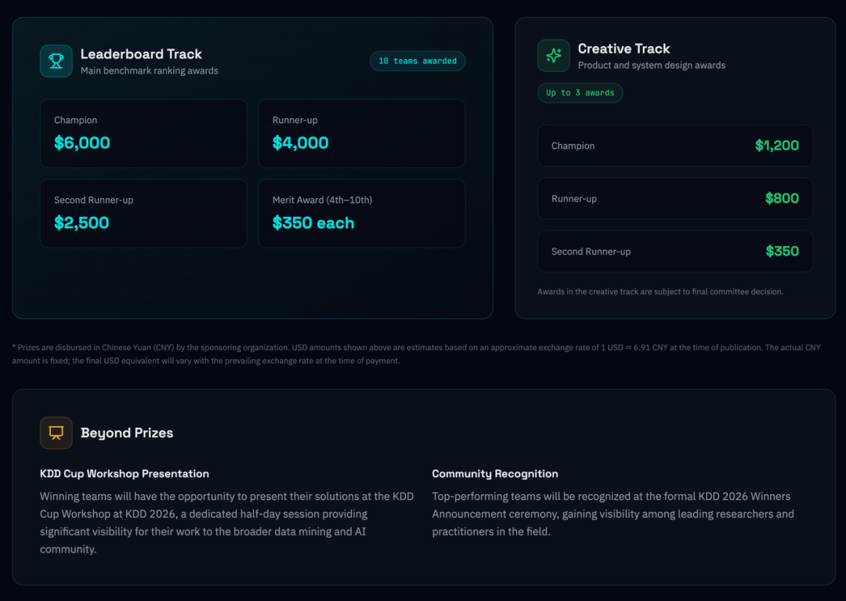The width and height of the screenshot is (846, 601).
Task: Select the '10 teams awarded' badge
Action: 418,61
